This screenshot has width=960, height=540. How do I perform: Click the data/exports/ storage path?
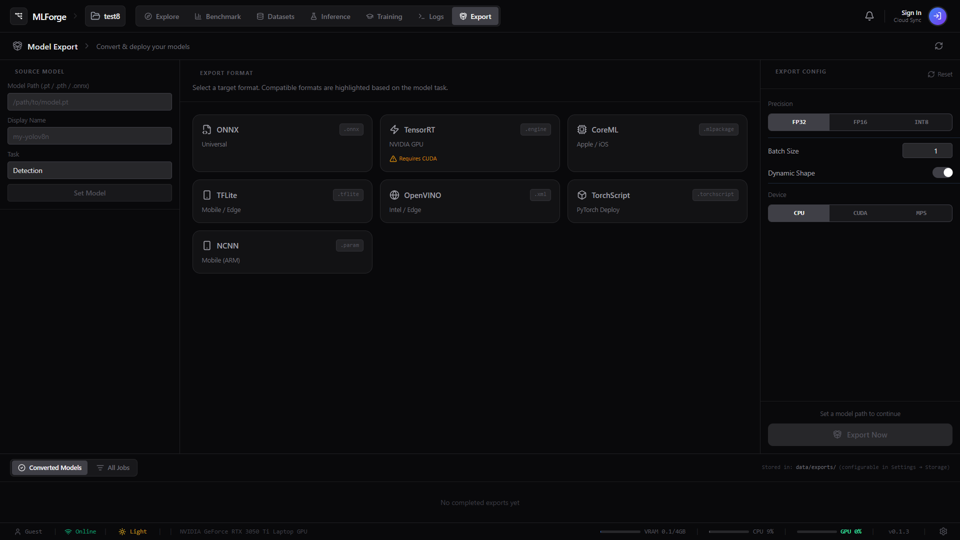815,467
